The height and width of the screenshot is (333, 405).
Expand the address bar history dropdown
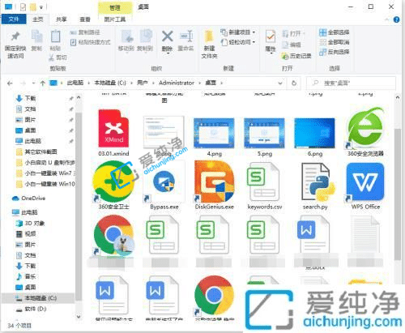[x=280, y=83]
